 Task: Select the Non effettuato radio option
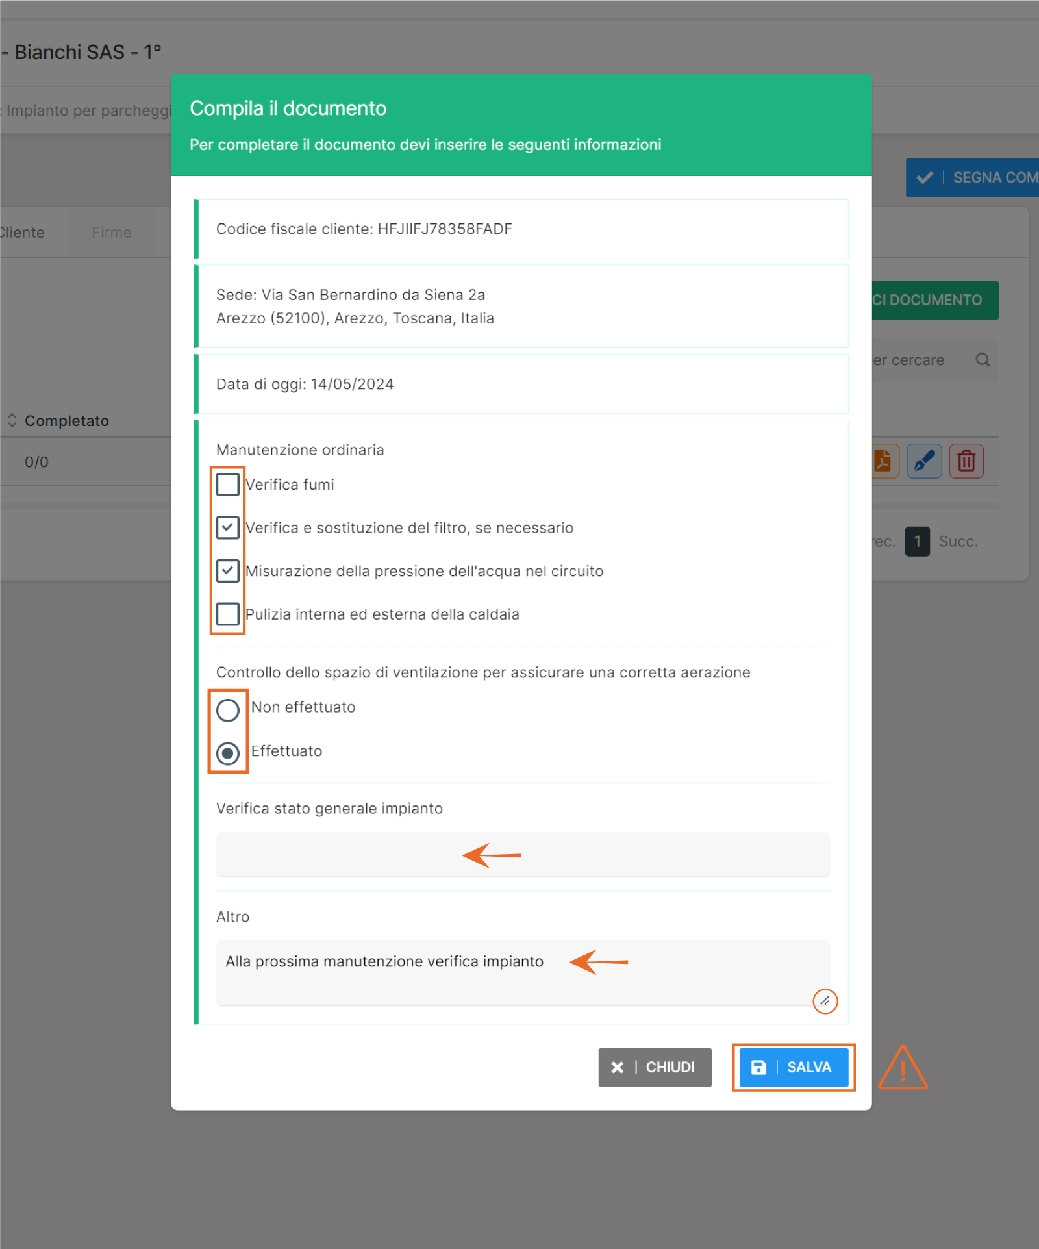coord(228,710)
